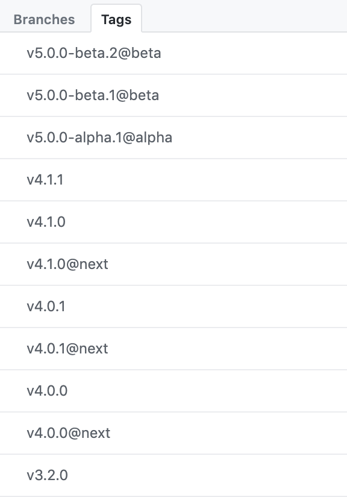
Task: Select the v5.0.0-alpha.1@alpha tag
Action: pyautogui.click(x=98, y=138)
